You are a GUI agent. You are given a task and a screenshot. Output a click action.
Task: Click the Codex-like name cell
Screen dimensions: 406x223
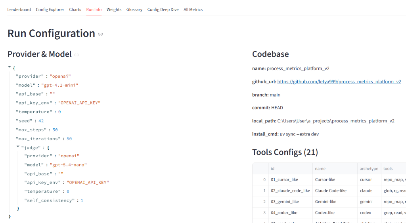coord(335,213)
